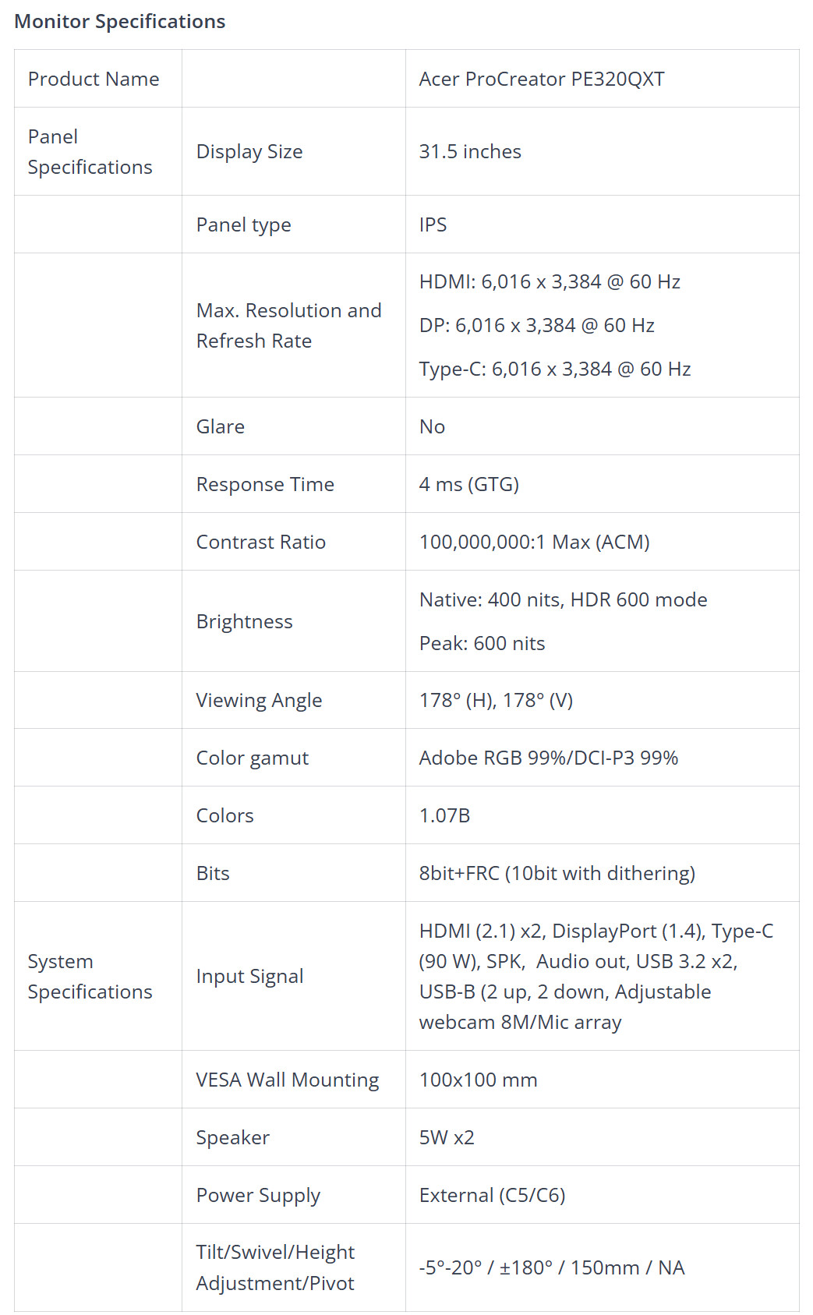Click the Tilt/Swivel/Height Adjustment/Pivot label

coord(275,1267)
